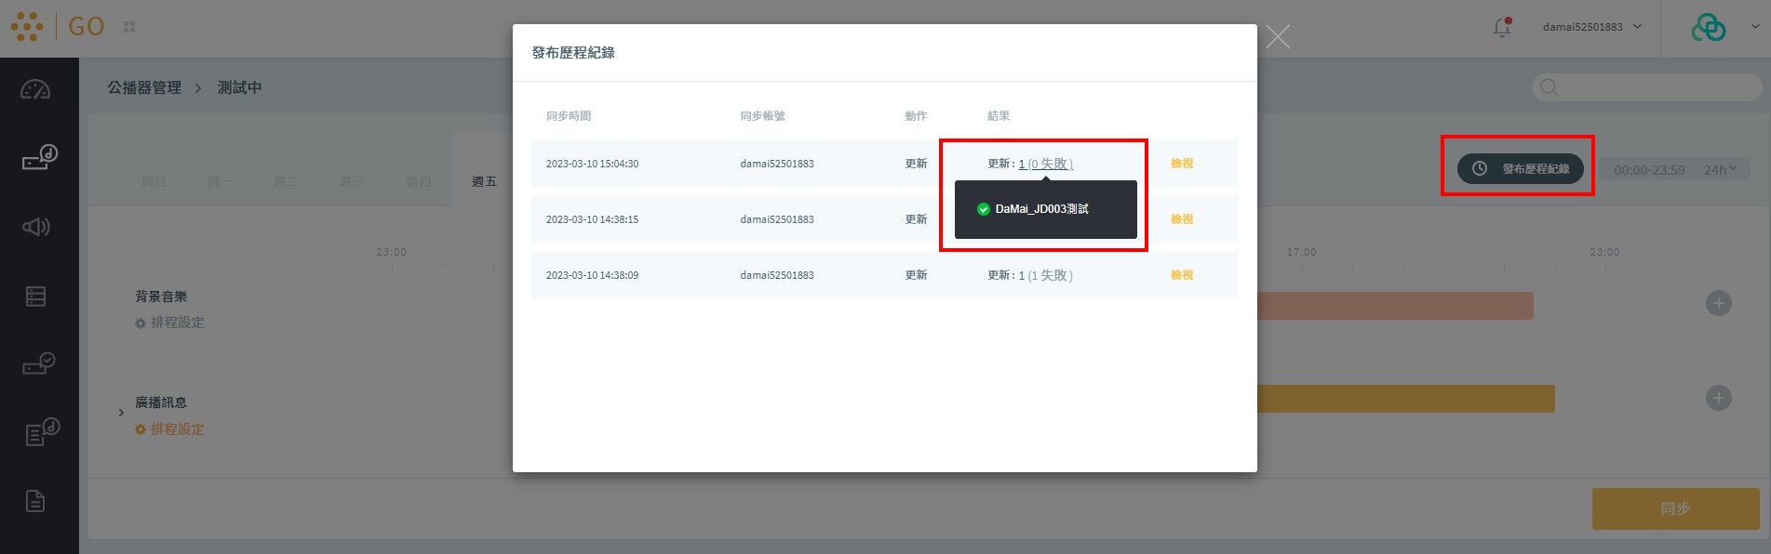
Task: Click the document report sidebar icon
Action: [x=35, y=501]
